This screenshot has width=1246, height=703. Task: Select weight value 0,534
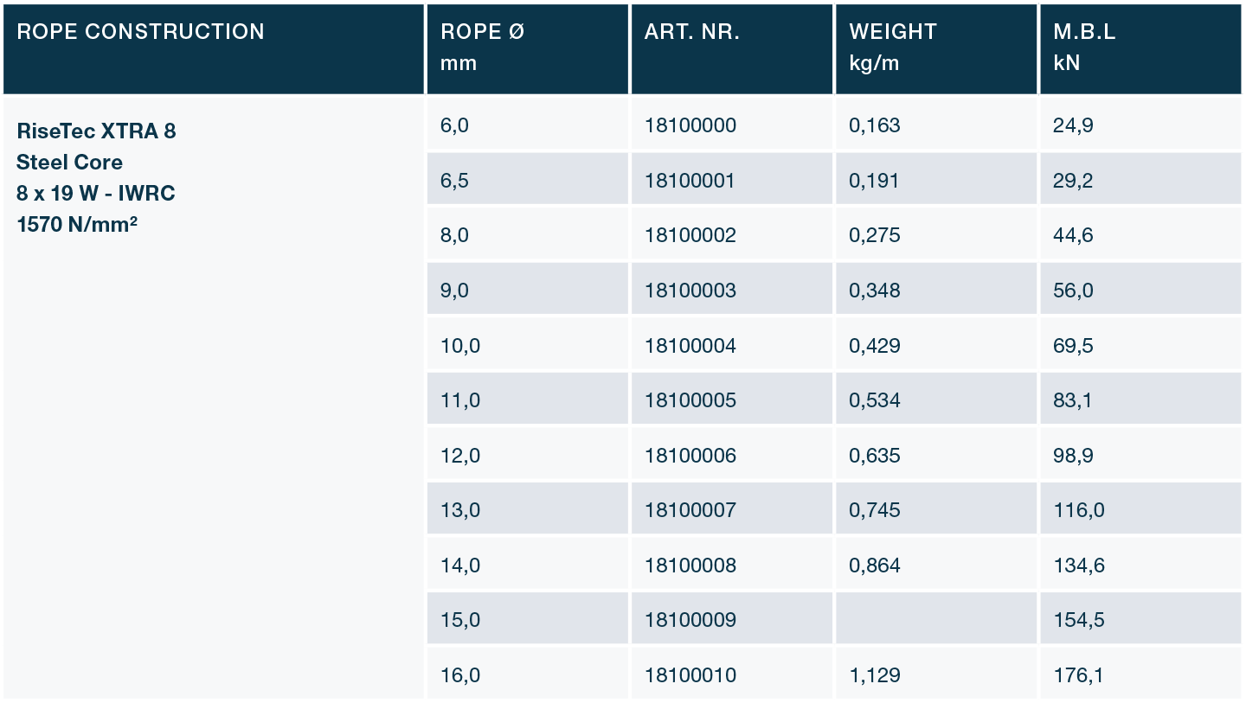[x=875, y=400]
